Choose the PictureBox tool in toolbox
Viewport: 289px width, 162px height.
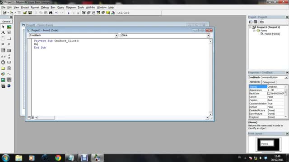click(9, 27)
